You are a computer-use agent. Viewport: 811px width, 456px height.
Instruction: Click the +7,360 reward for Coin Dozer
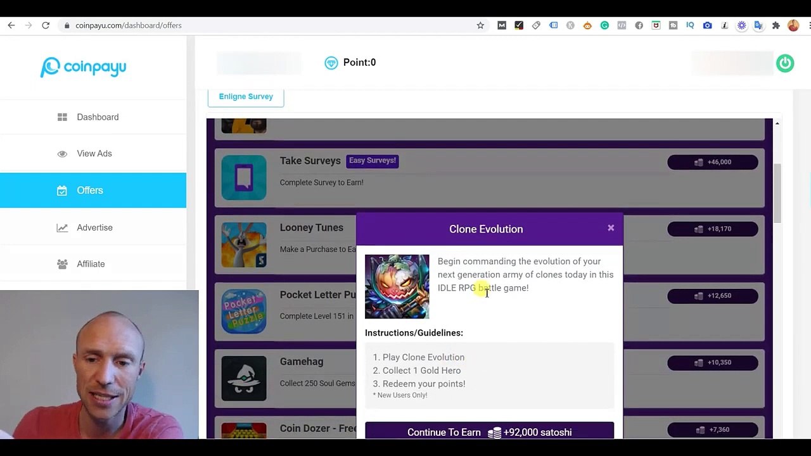pyautogui.click(x=713, y=429)
